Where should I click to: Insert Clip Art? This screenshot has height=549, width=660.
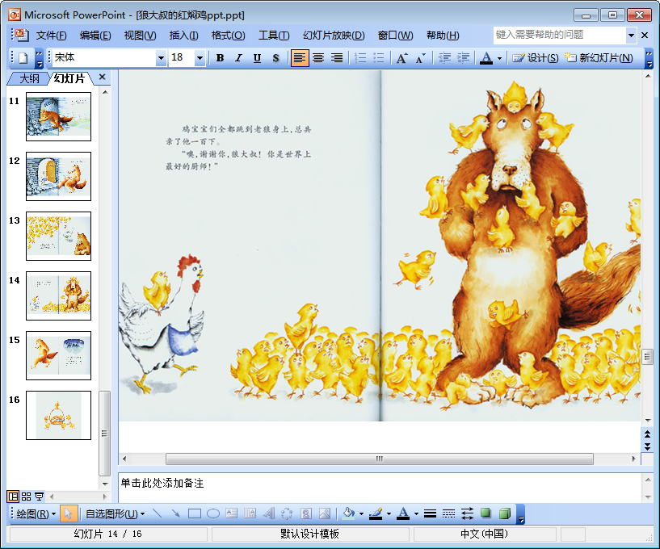coord(306,513)
